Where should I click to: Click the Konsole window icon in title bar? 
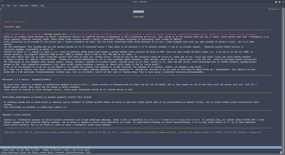2,2
